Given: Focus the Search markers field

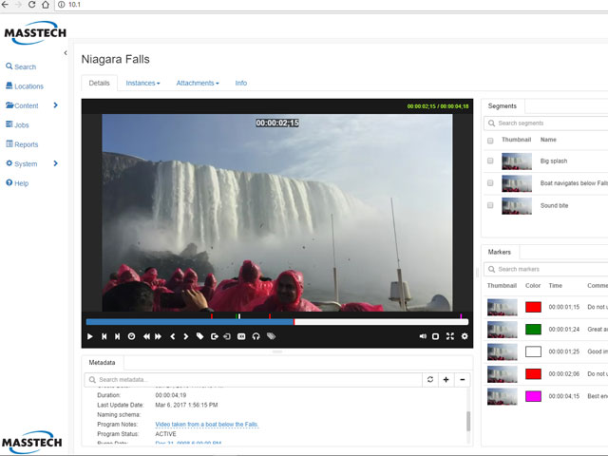Looking at the screenshot, I should point(546,269).
